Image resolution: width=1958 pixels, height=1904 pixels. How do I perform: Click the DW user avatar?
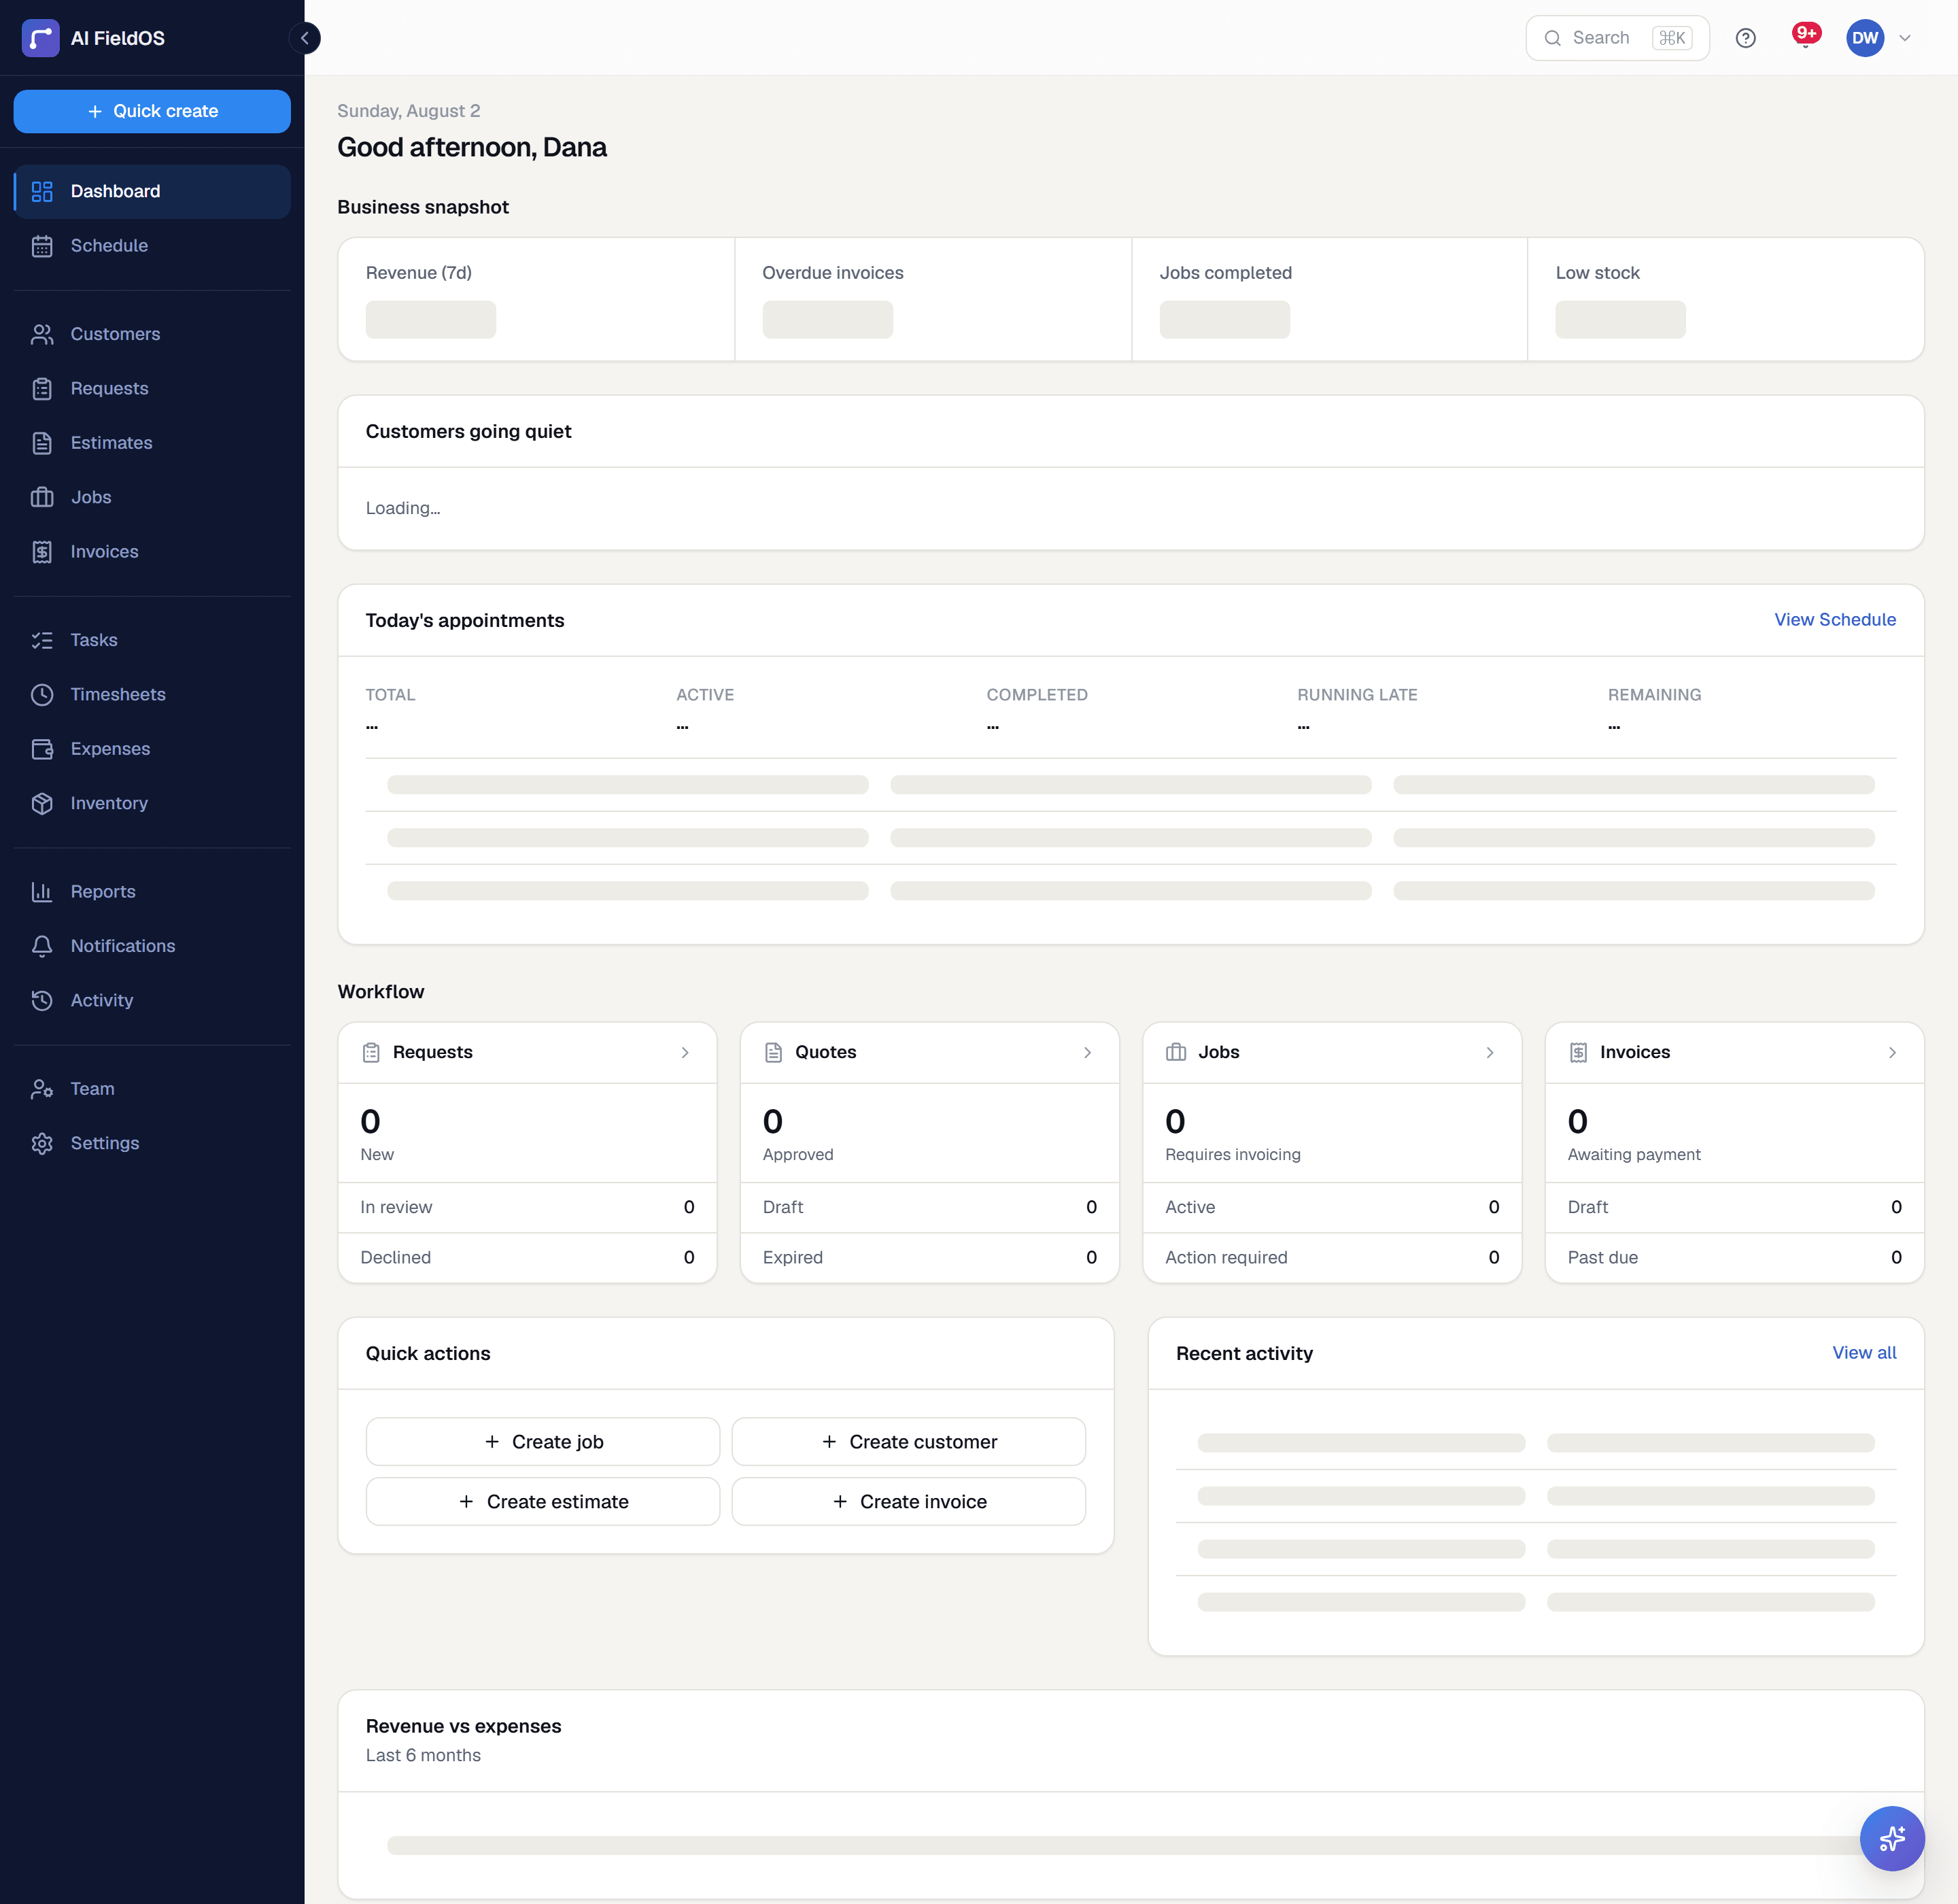point(1864,38)
